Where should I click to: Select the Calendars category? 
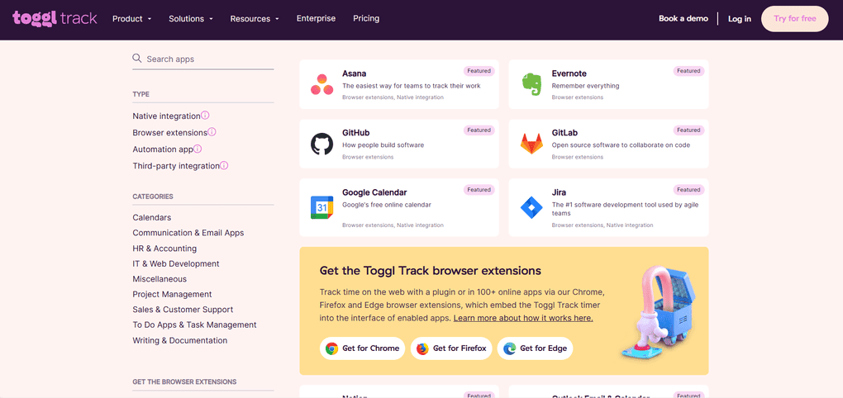(151, 217)
